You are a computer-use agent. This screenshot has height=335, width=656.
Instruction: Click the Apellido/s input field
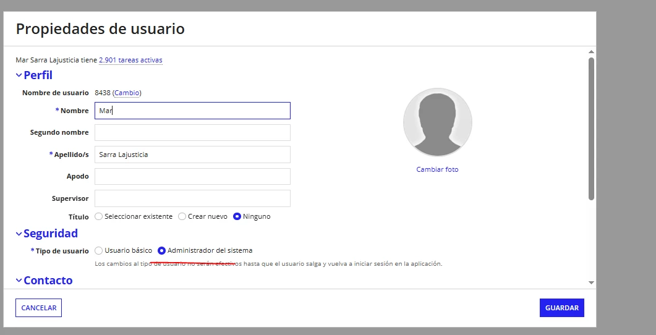192,155
